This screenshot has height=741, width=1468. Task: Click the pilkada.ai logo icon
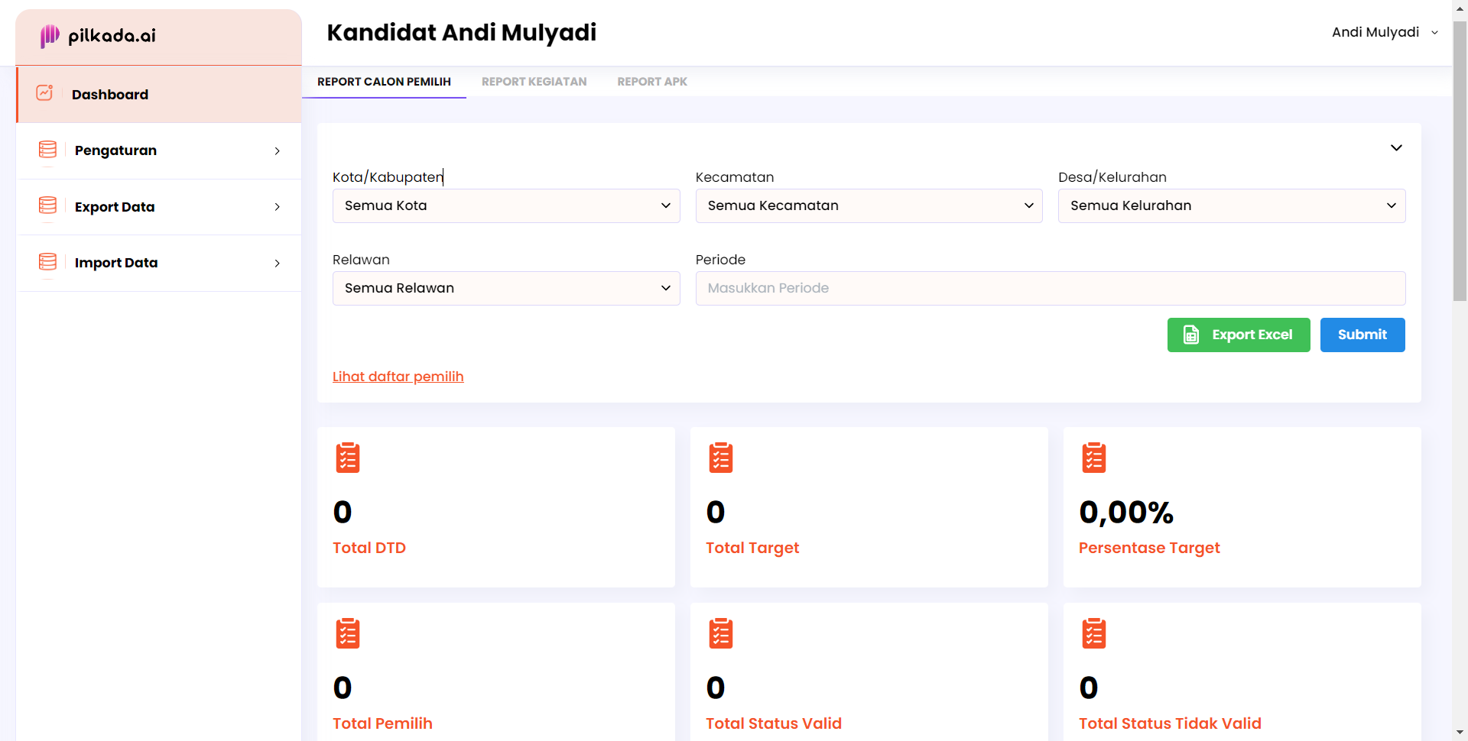50,35
